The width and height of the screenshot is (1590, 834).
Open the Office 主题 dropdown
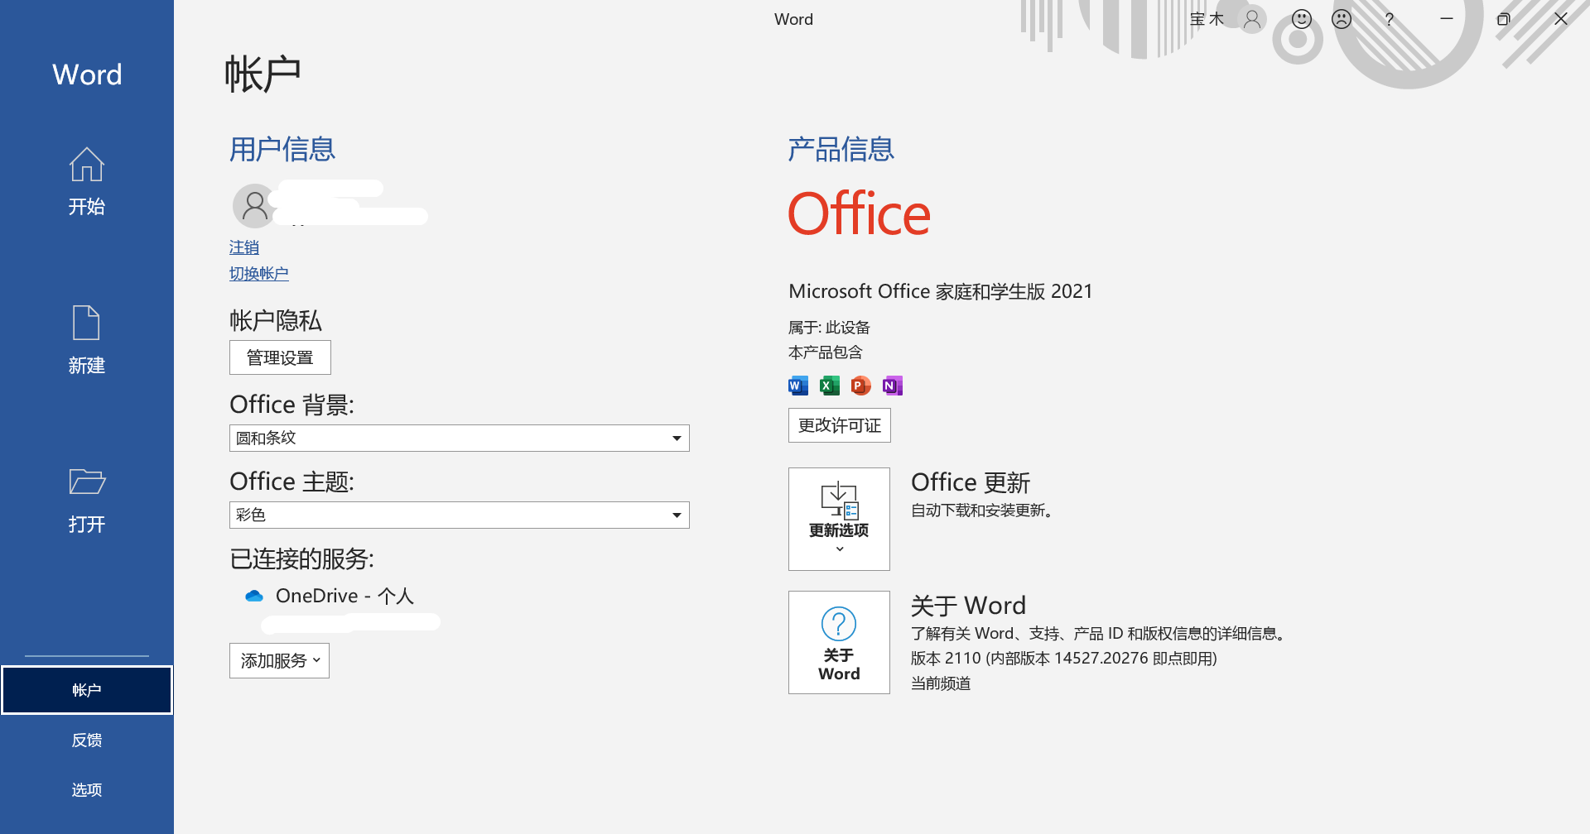click(459, 515)
